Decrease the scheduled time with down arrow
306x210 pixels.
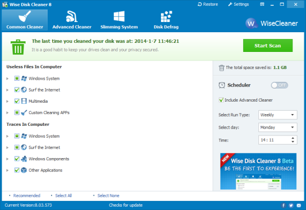point(293,142)
